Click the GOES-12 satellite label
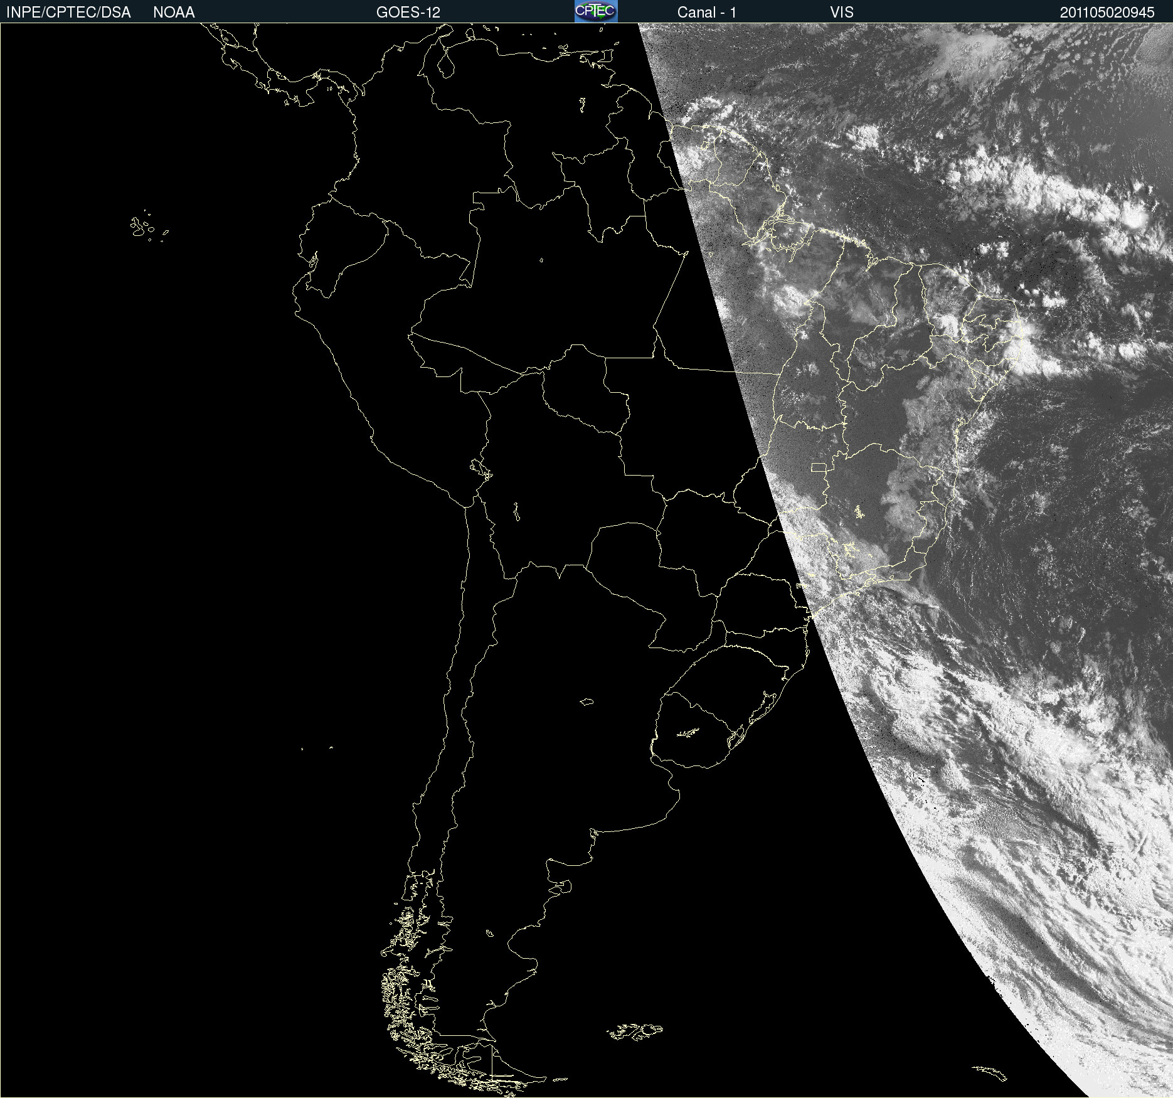The width and height of the screenshot is (1173, 1098). coord(408,13)
